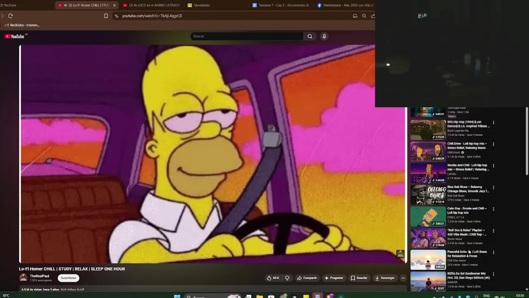
Task: Switch to Facebook Marketplace Mac 2020 tab
Action: point(346,5)
